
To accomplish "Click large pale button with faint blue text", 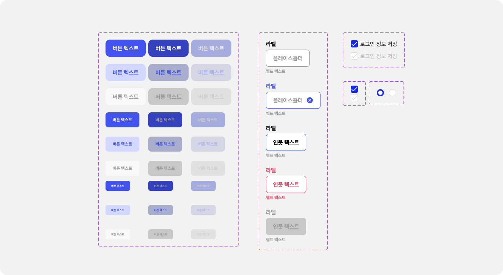I will 211,72.
